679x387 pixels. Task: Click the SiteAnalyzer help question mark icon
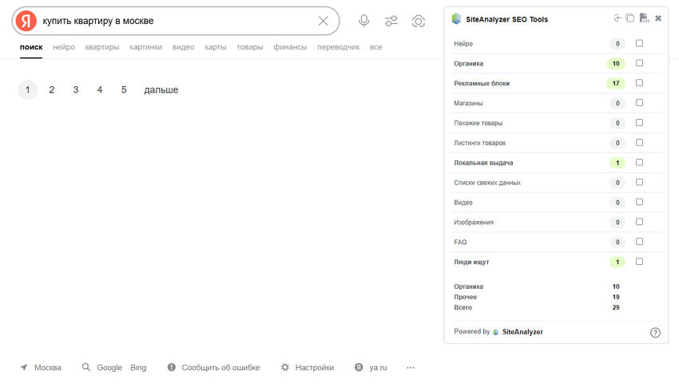(x=655, y=333)
